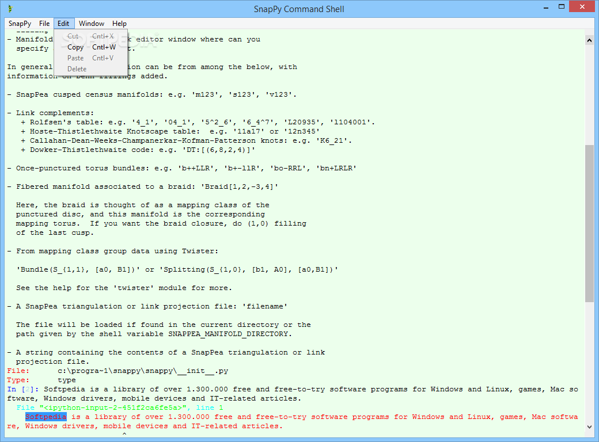Click the text 'Hoste-Thistlethwaite Knotscape table'

(x=113, y=132)
